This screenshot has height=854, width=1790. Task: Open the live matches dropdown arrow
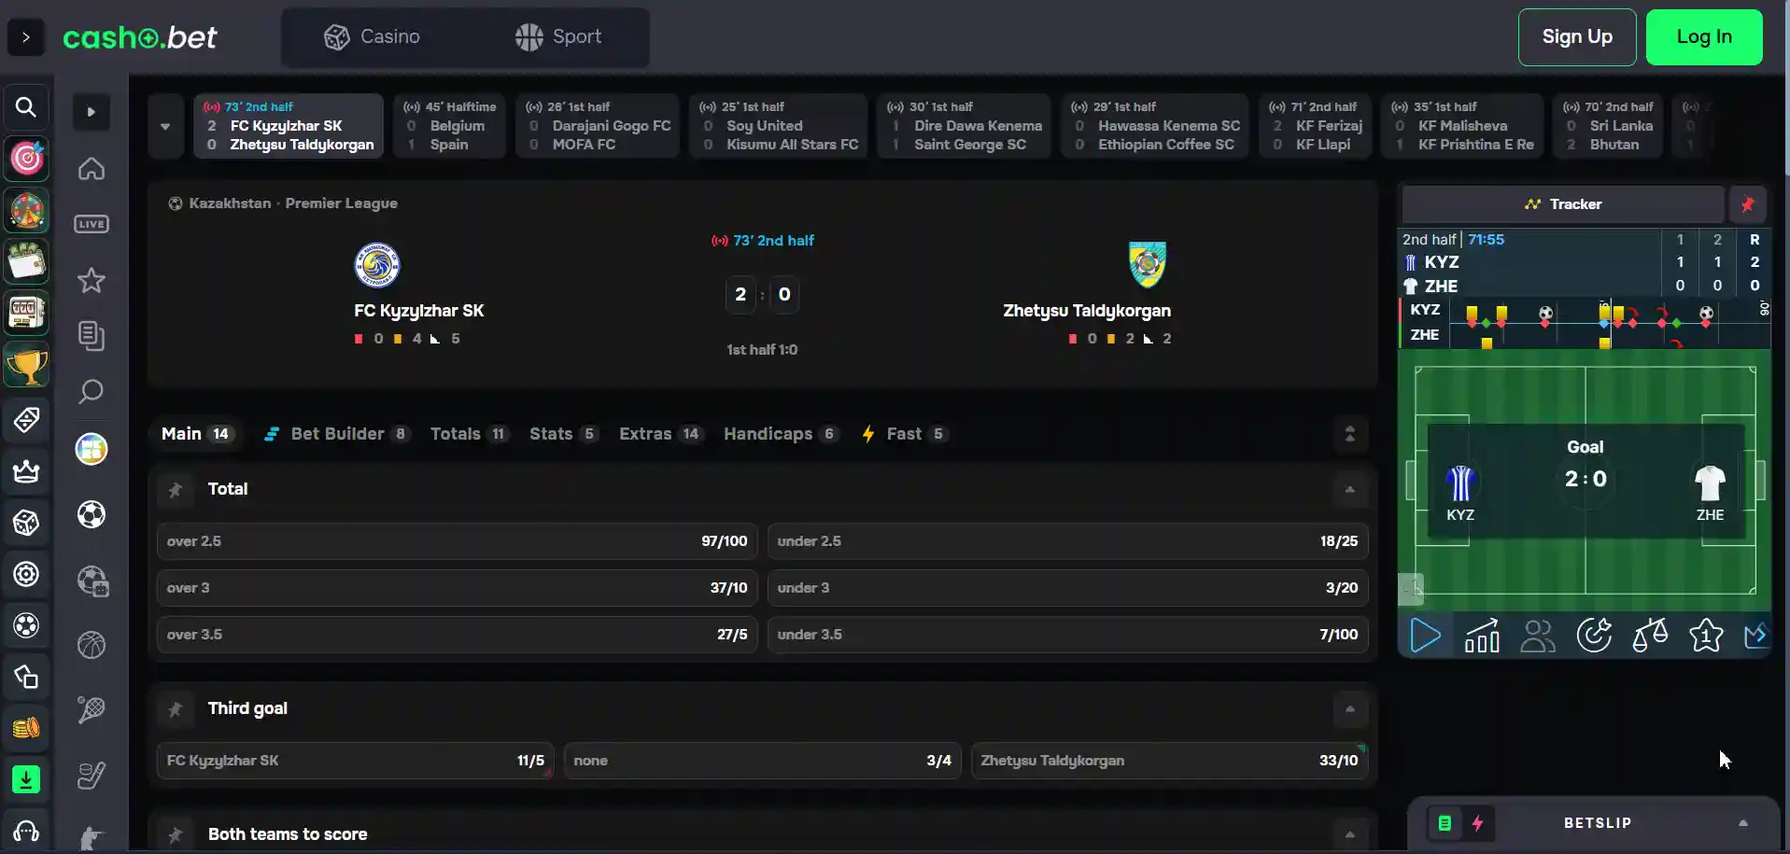165,126
